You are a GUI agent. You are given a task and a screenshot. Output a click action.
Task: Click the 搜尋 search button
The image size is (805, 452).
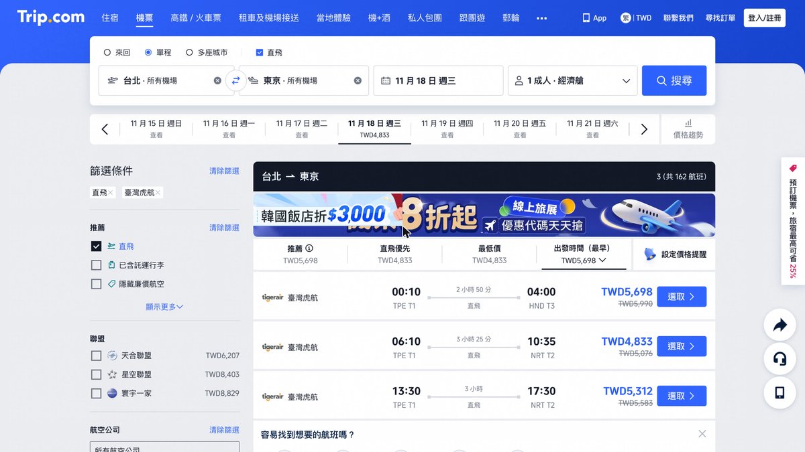click(x=674, y=80)
